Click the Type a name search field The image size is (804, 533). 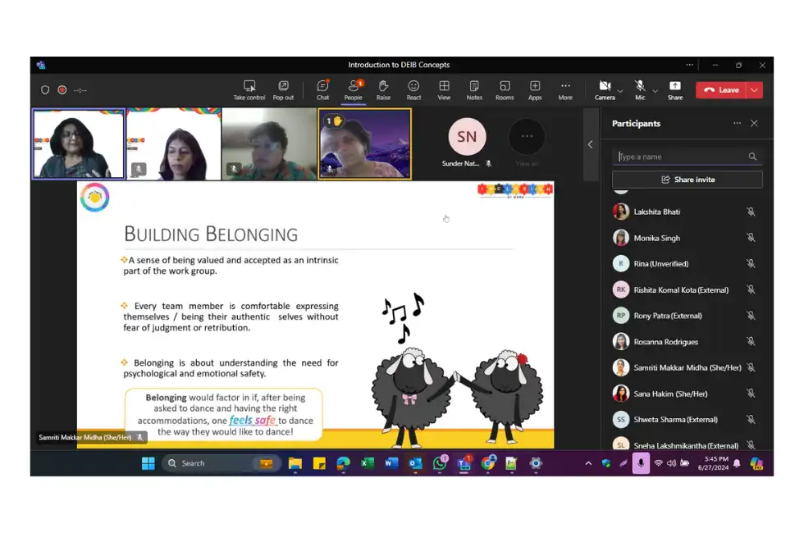pos(681,157)
